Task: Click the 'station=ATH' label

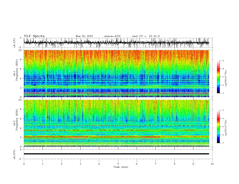Action: coord(112,36)
